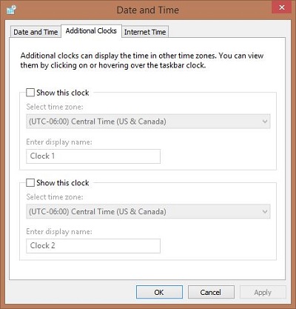Click the Date and Time title bar icon
Image resolution: width=296 pixels, height=309 pixels.
tap(11, 10)
